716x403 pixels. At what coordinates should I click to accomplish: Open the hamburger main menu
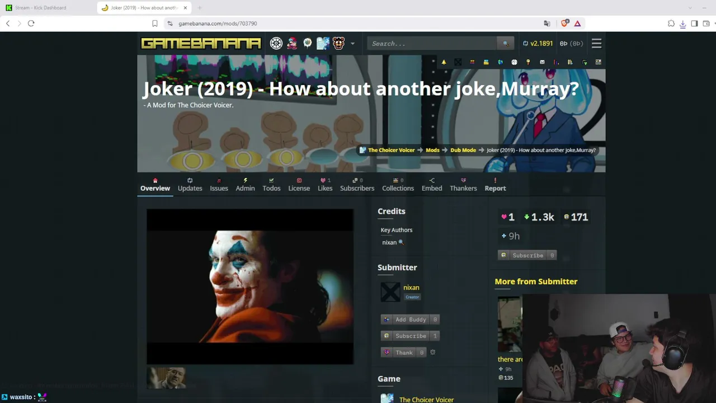point(596,44)
